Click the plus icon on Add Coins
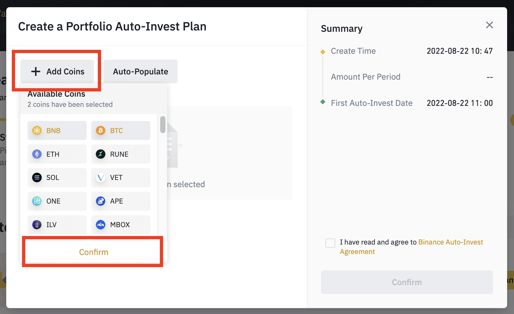Viewport: 514px width, 314px height. pos(36,71)
